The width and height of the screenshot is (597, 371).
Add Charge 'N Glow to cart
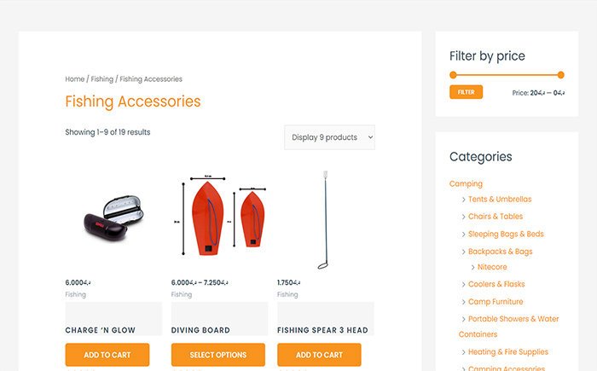click(107, 355)
